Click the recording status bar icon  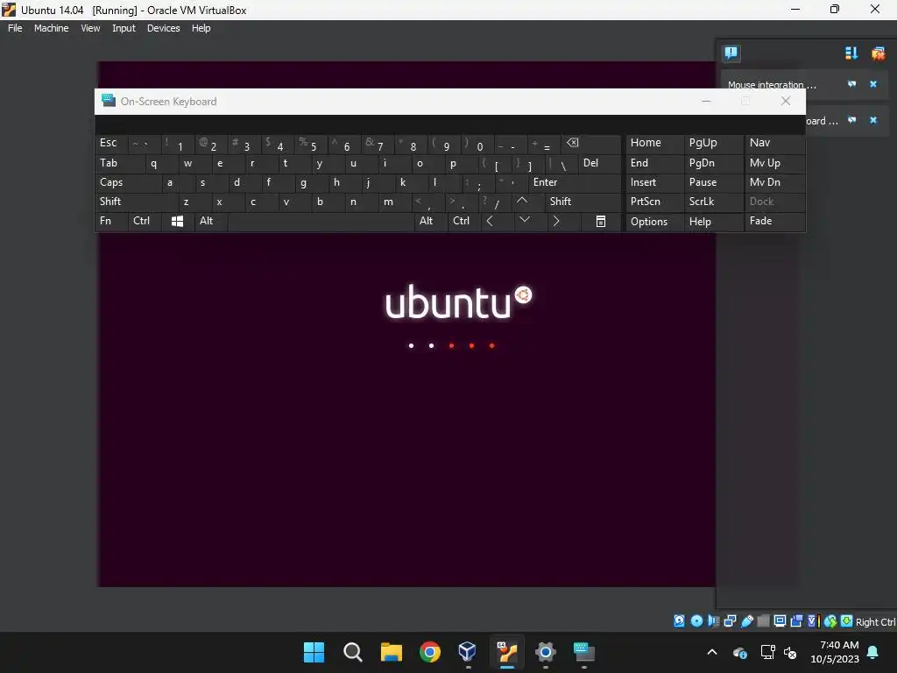pyautogui.click(x=796, y=621)
